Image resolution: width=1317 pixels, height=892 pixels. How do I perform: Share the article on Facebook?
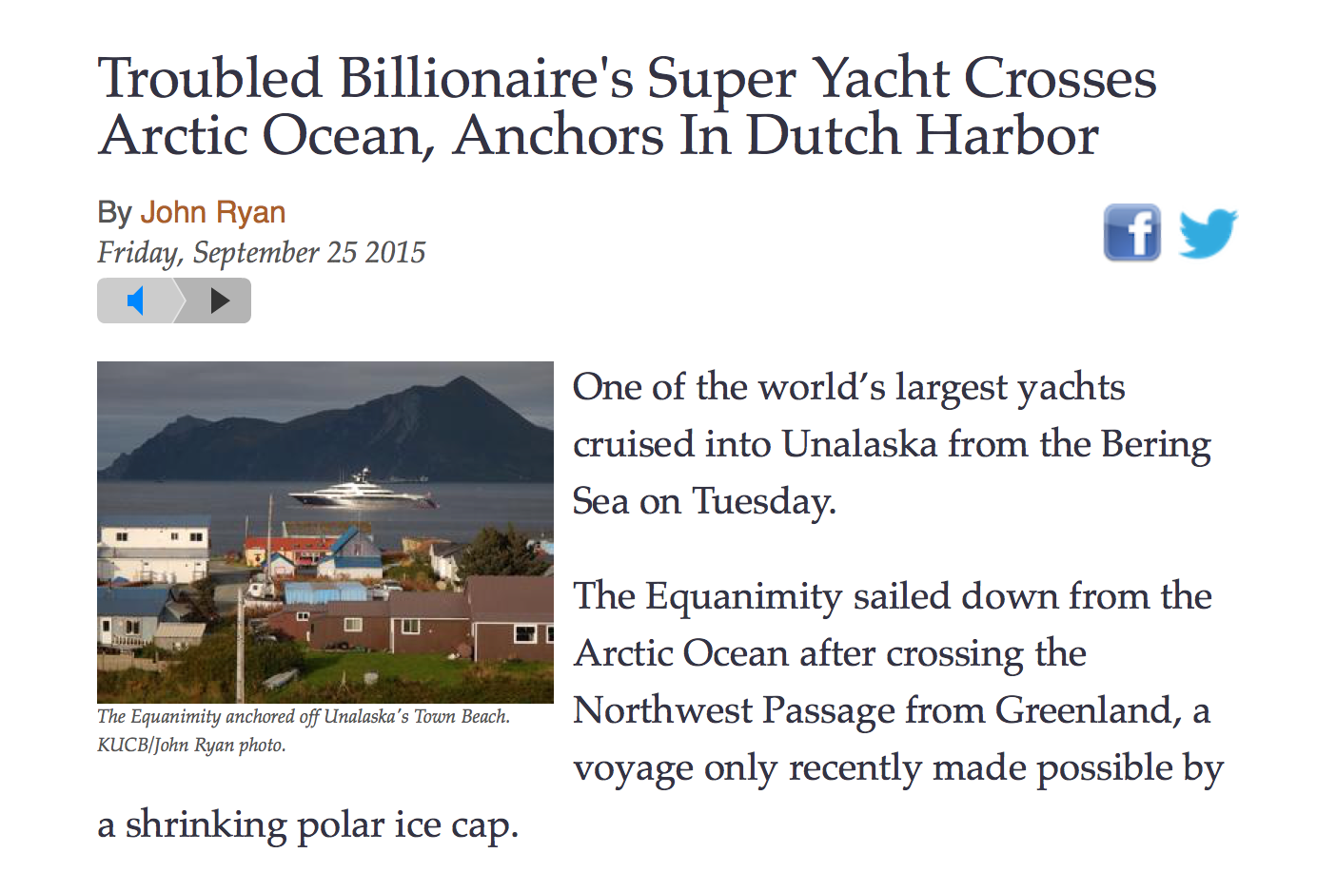[x=1131, y=232]
